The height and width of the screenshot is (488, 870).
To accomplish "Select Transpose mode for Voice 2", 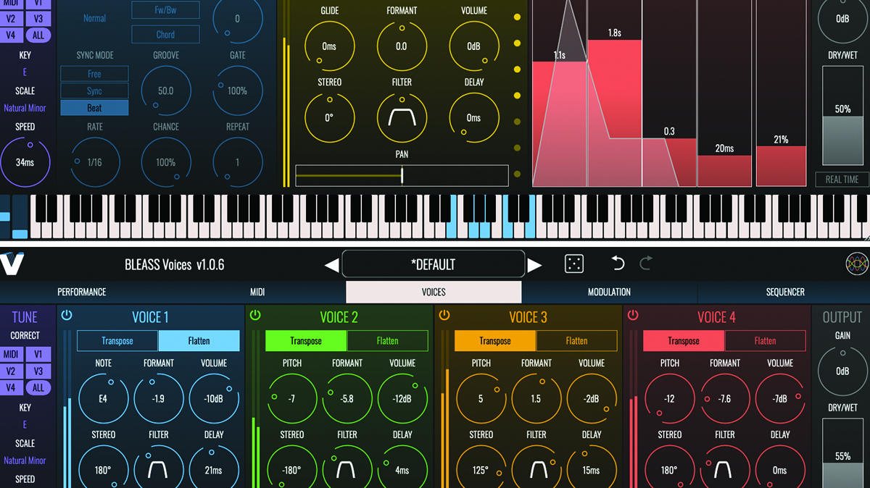I will tap(306, 341).
